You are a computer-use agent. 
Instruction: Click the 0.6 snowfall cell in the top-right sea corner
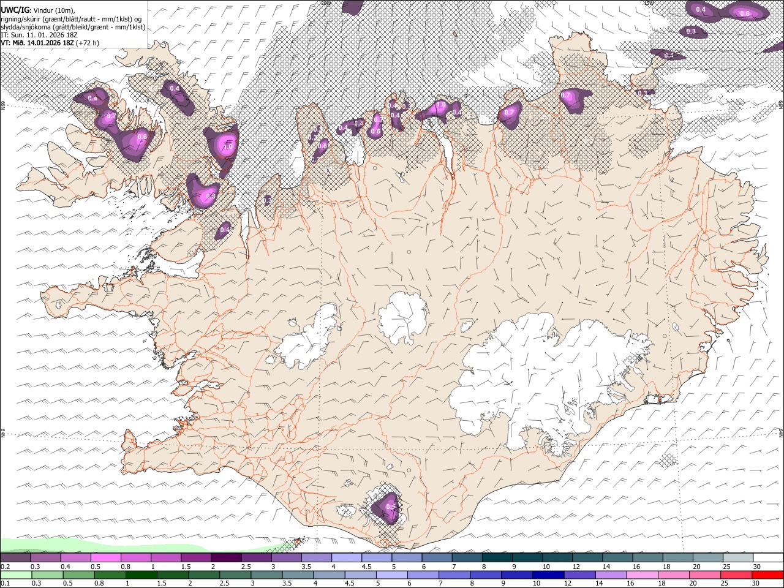click(744, 12)
